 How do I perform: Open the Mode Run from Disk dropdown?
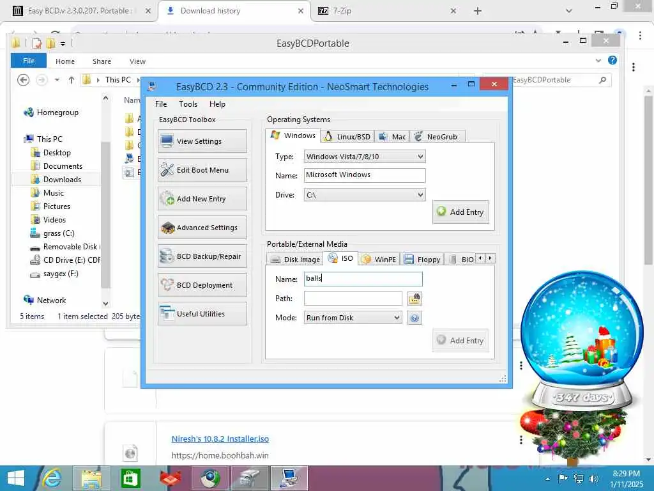tap(353, 318)
